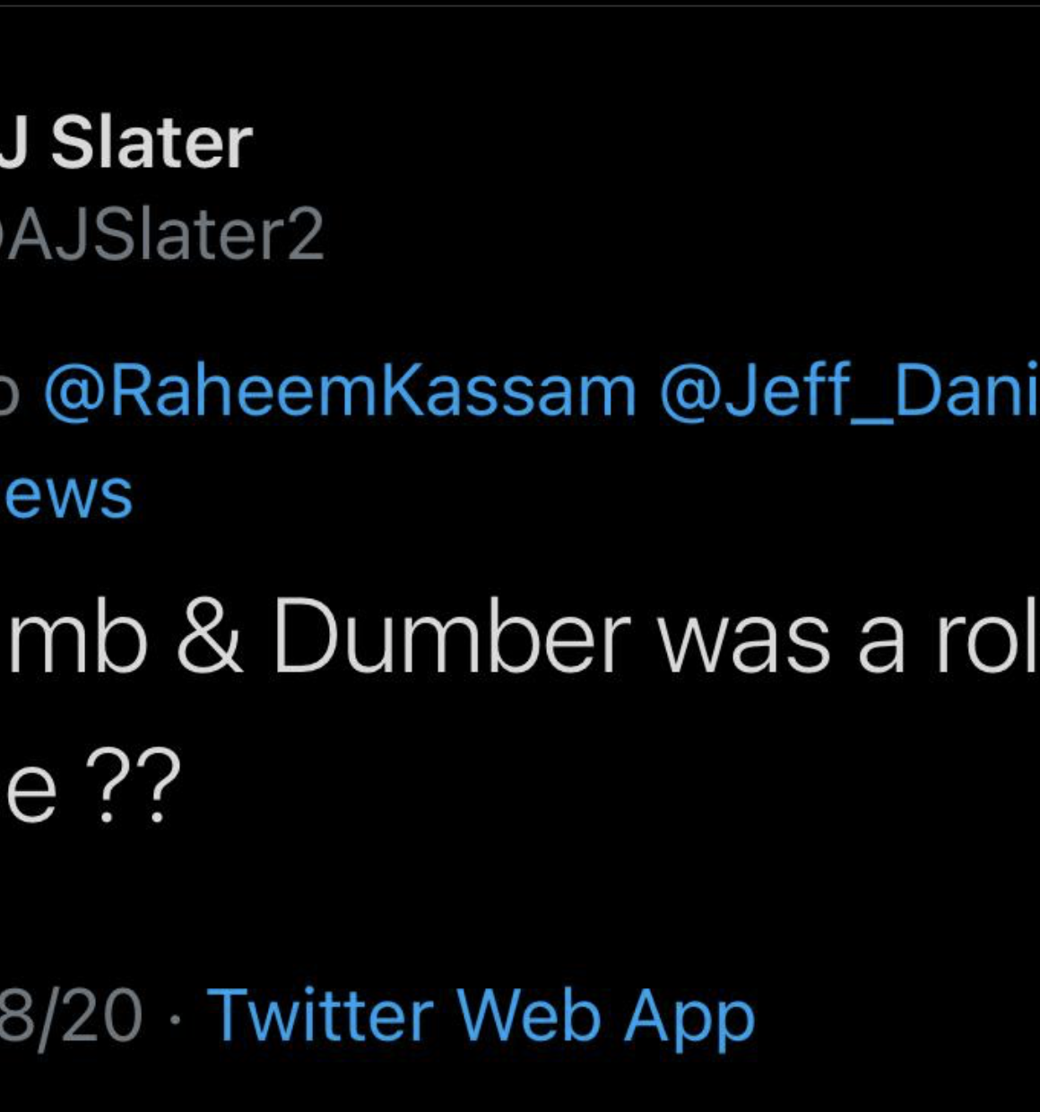Image resolution: width=1040 pixels, height=1112 pixels.
Task: Click the blue "ews" mention fragment
Action: pos(67,494)
